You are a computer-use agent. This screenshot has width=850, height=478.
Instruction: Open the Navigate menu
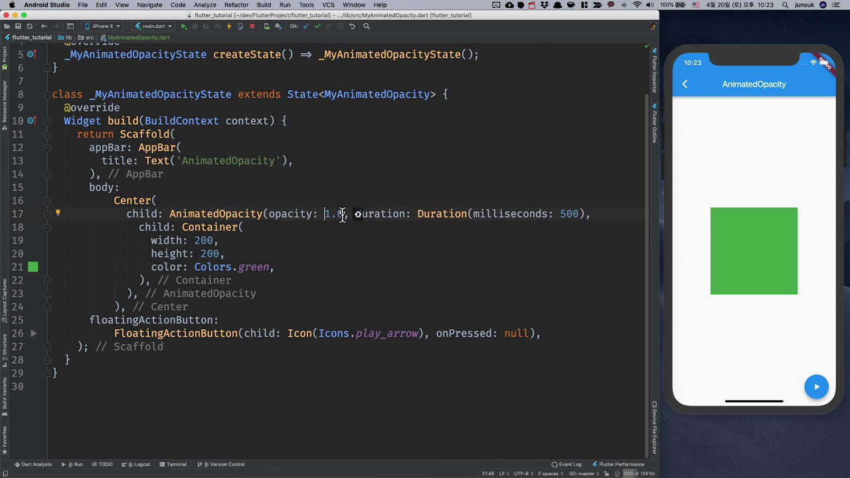[x=149, y=5]
